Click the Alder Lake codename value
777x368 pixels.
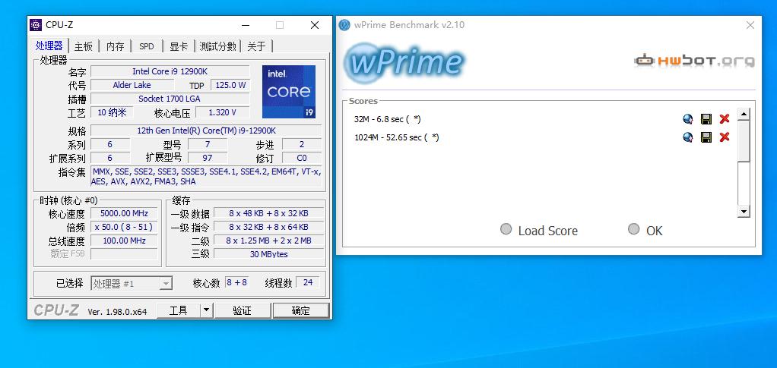(x=132, y=85)
